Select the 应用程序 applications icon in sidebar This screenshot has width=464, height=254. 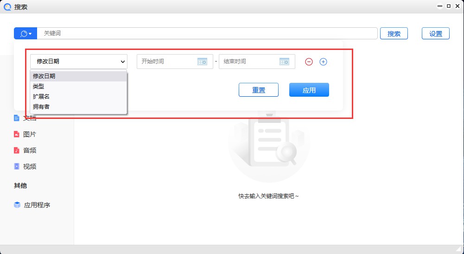point(17,205)
